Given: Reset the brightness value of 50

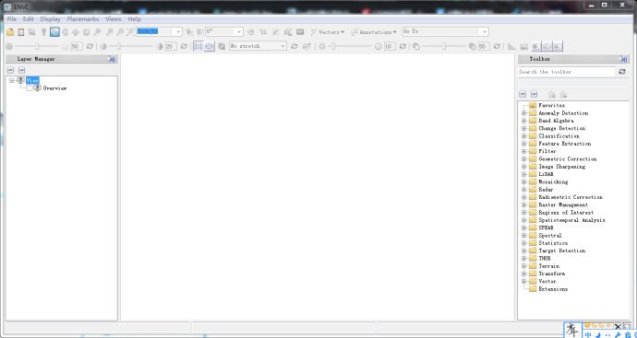Looking at the screenshot, I should [x=90, y=47].
